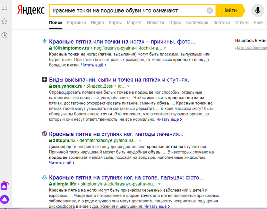This screenshot has height=209, width=267.
Task: Click the 2Stupni.ru result favicon
Action: 44,134
